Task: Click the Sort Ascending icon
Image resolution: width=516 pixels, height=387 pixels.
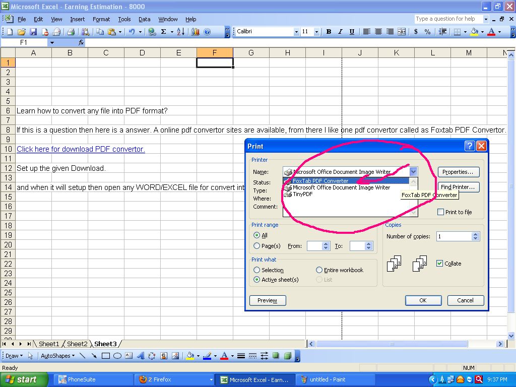Action: click(x=179, y=31)
